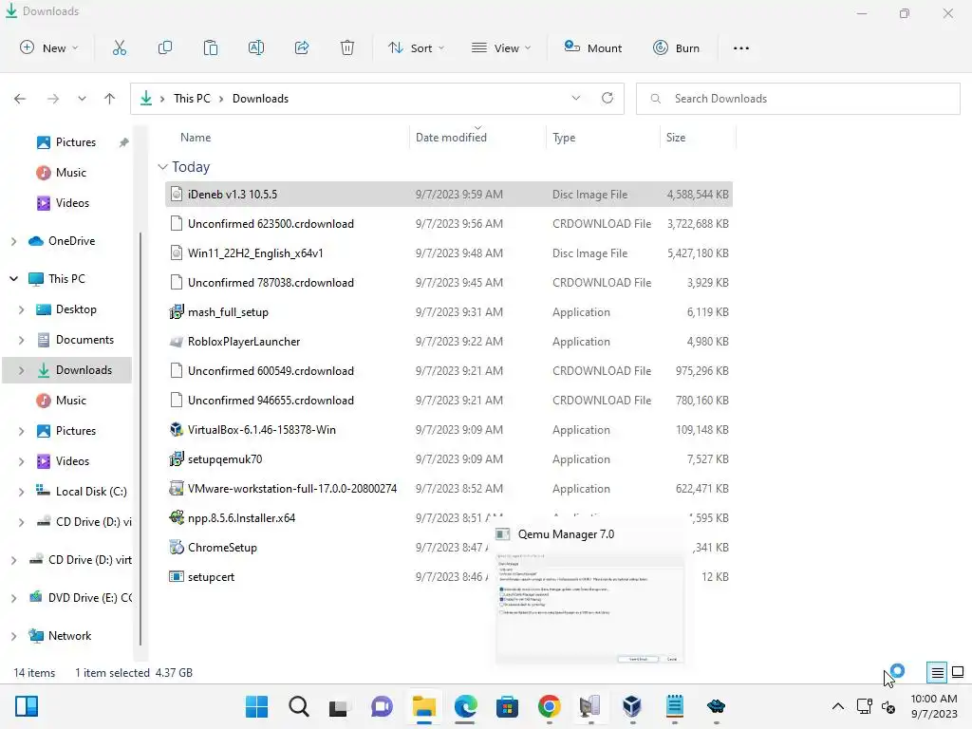Open Microsoft Edge from taskbar
Viewport: 972px width, 729px height.
[465, 706]
